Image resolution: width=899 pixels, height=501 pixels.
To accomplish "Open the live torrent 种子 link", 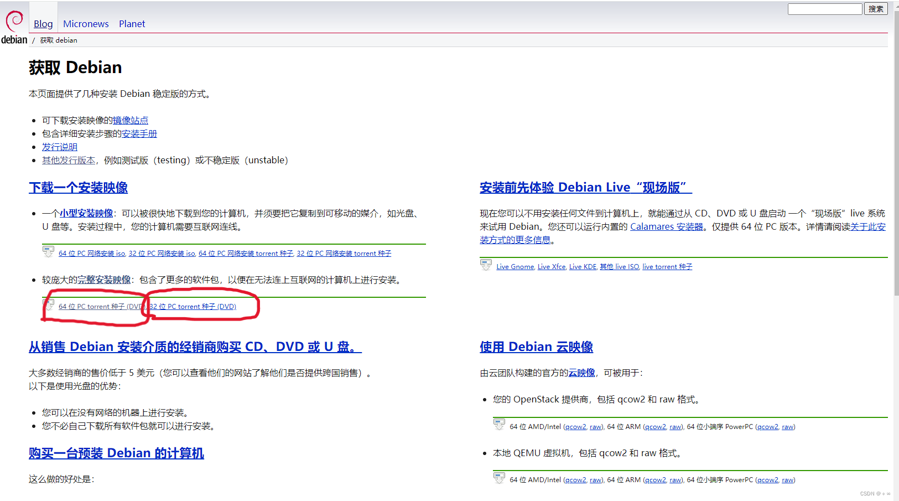I will (x=667, y=267).
